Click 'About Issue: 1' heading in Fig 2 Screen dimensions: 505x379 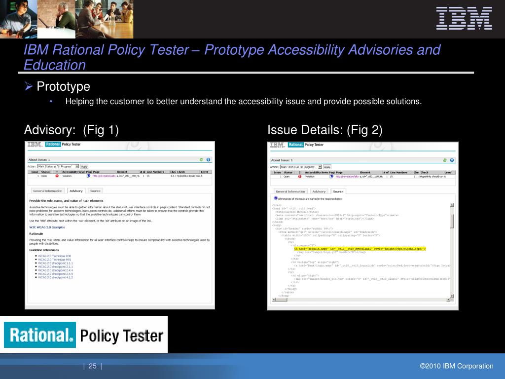pyautogui.click(x=282, y=160)
